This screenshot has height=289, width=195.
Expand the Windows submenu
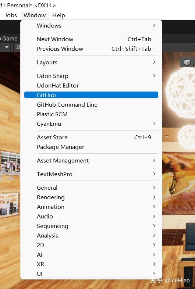click(91, 25)
